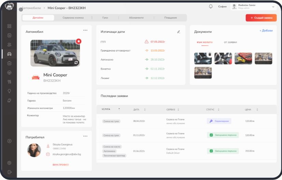The image size is (282, 180).
Task: Open garage thumbnail in second documents row
Action: [x=203, y=73]
